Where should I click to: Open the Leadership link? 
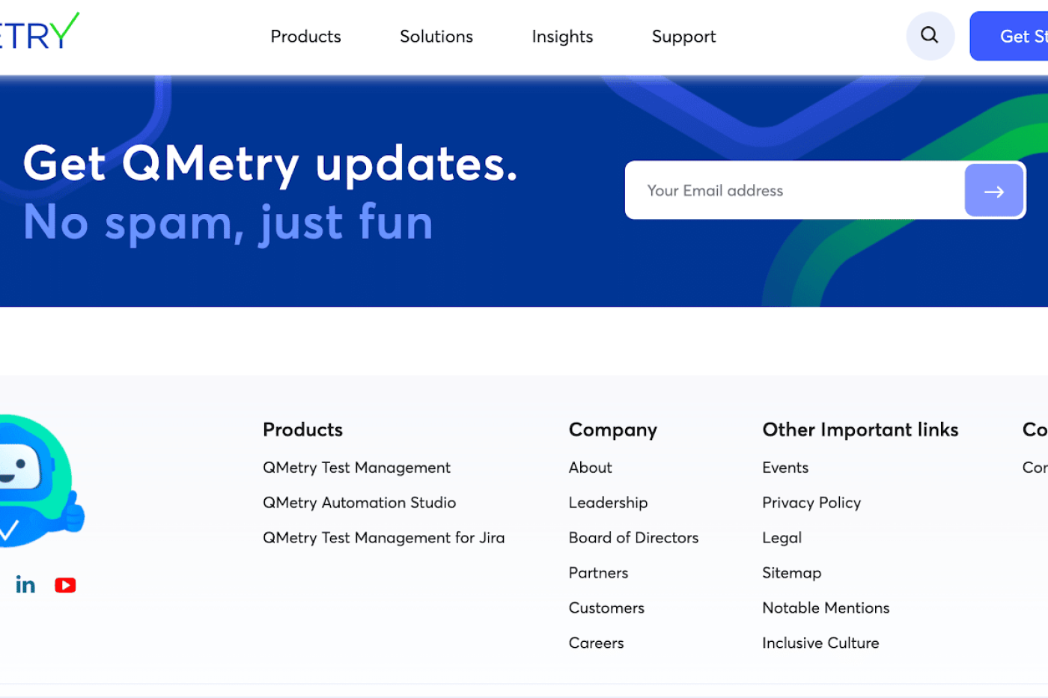608,503
